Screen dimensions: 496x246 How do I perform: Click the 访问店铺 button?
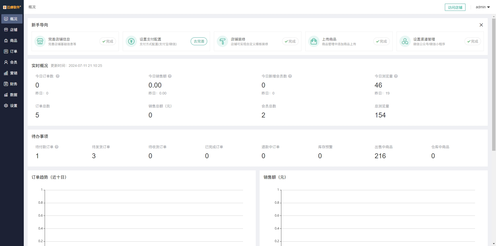[x=455, y=7]
